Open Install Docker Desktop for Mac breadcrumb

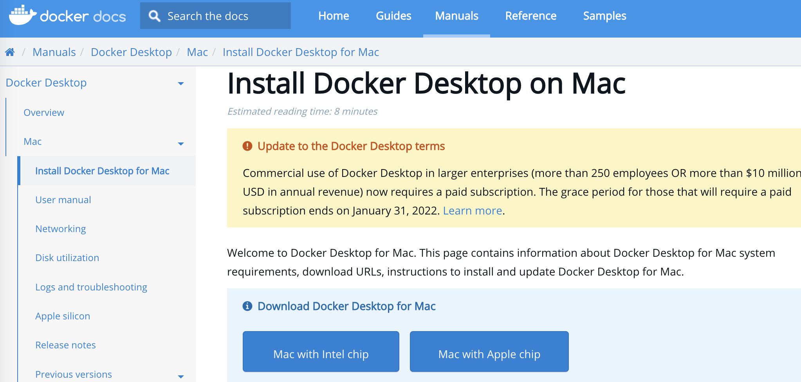[301, 52]
